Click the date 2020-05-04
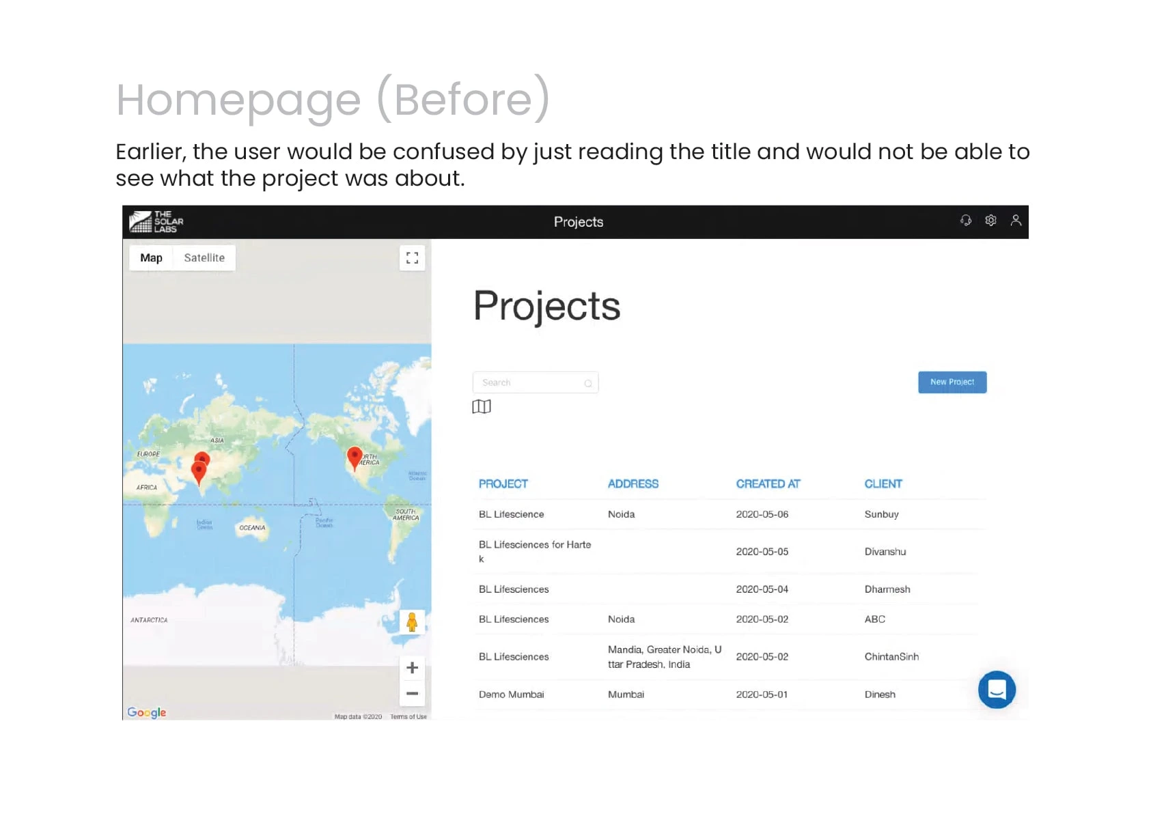The width and height of the screenshot is (1151, 814). (x=762, y=589)
